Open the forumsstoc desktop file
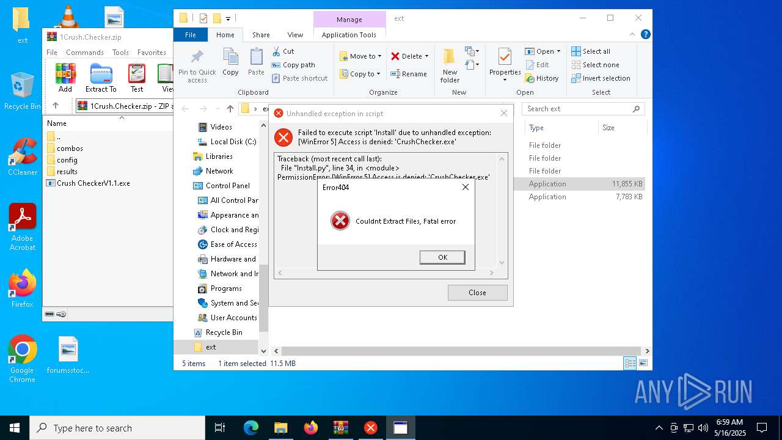This screenshot has width=782, height=440. (68, 355)
